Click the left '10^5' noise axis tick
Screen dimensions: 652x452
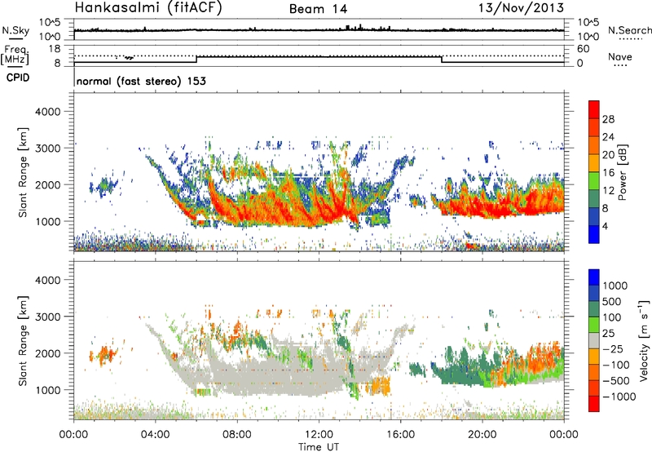point(50,23)
